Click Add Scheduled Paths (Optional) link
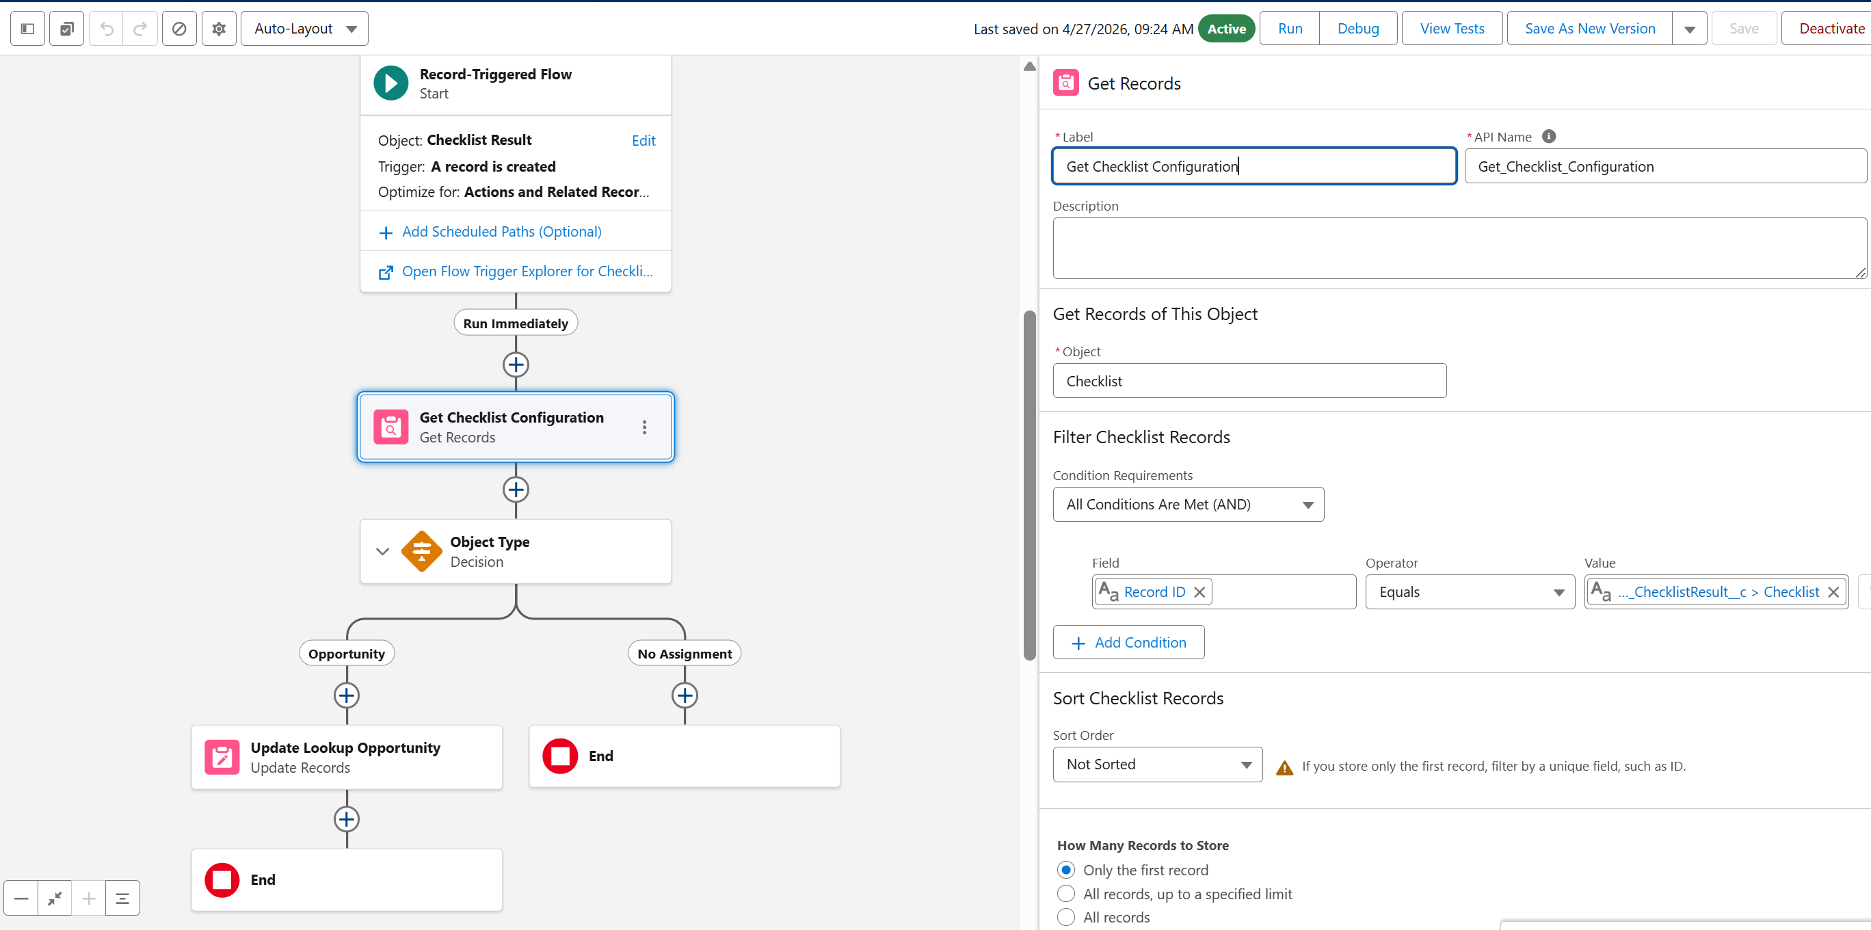 click(501, 232)
